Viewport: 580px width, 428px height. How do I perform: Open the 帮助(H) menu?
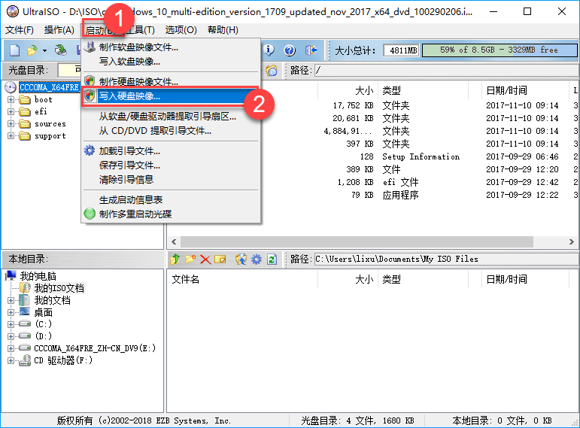pyautogui.click(x=223, y=30)
